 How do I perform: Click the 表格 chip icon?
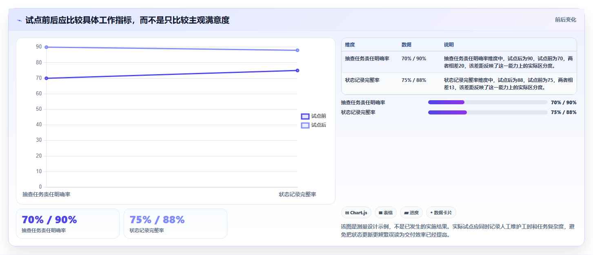tap(380, 213)
